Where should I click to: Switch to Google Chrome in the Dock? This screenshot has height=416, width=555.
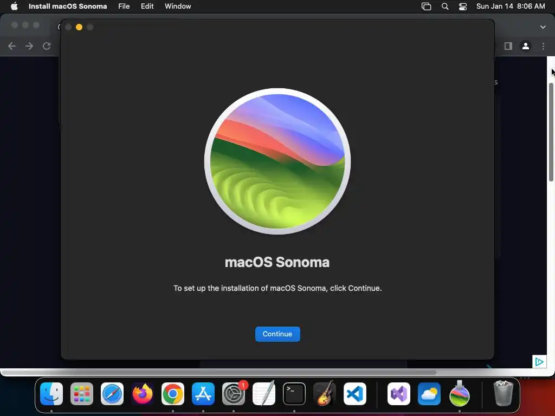point(173,394)
